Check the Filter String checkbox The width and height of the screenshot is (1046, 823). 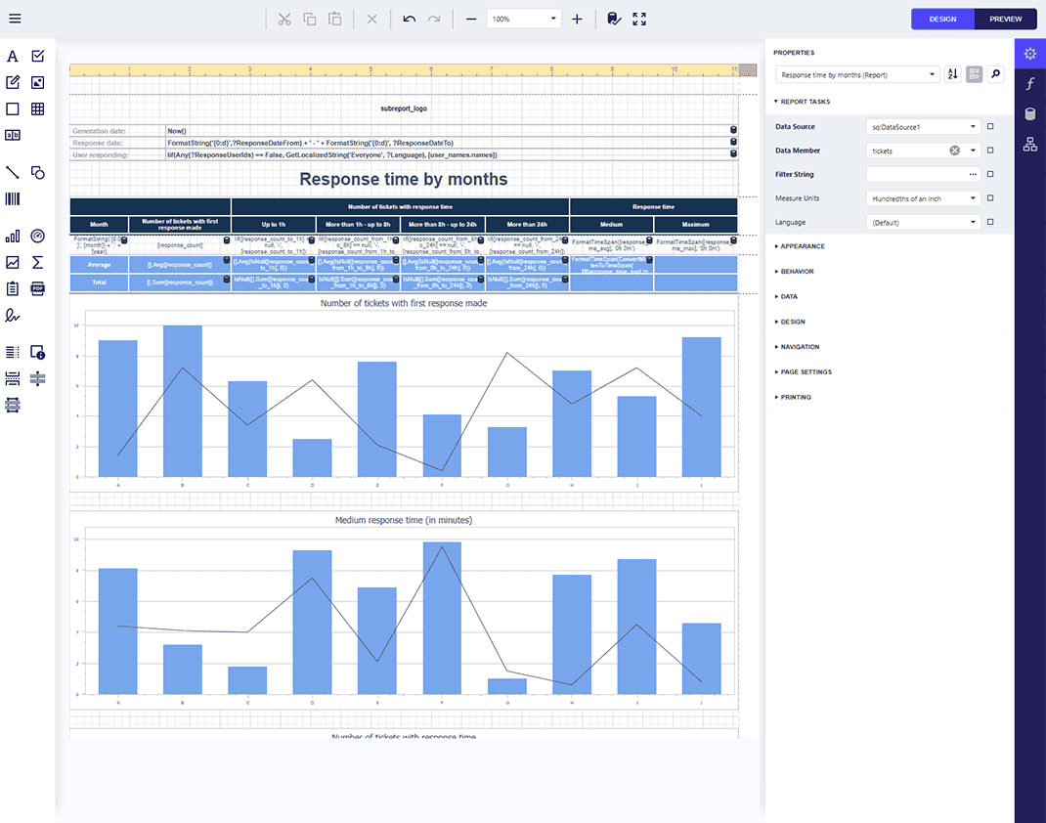pos(988,174)
